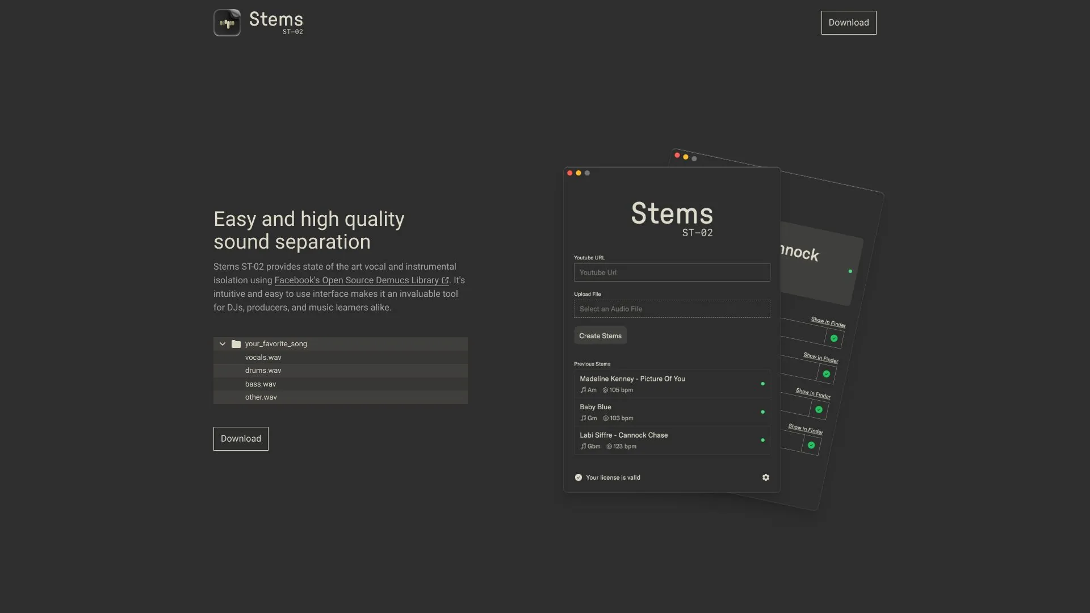
Task: Click green status dot on Baby Blue row
Action: click(762, 412)
